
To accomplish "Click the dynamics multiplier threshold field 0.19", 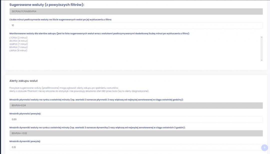I will (x=136, y=147).
